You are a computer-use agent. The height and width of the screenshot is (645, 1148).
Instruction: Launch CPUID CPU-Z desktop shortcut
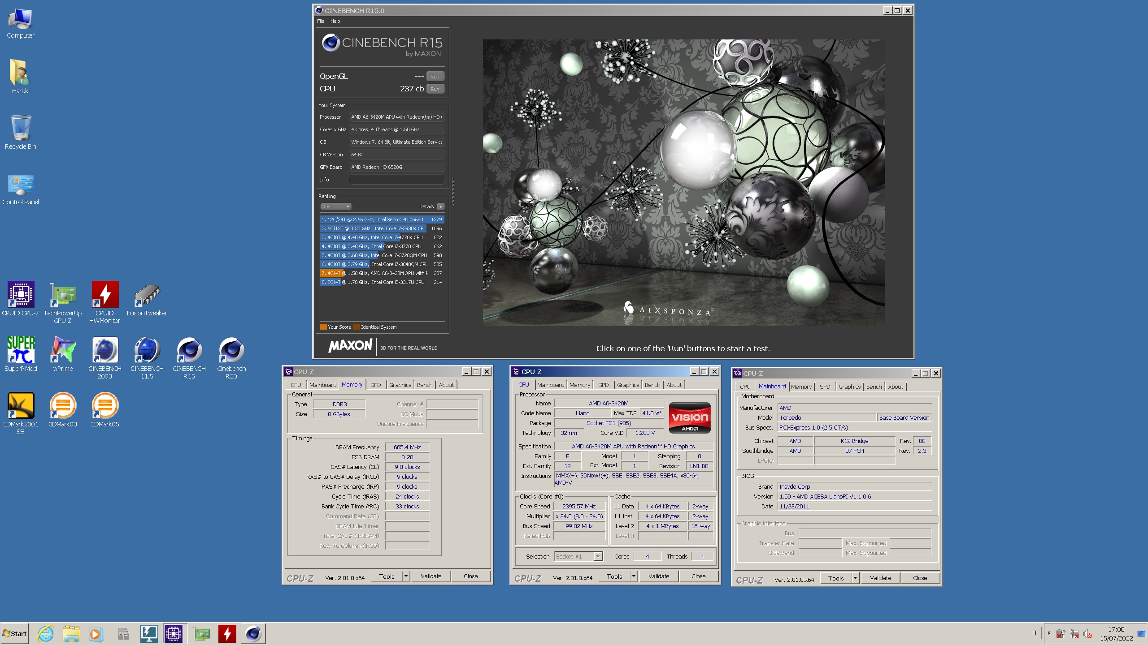click(x=20, y=298)
